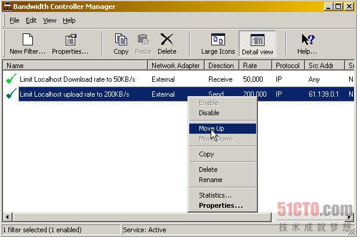The height and width of the screenshot is (237, 357).
Task: Minimize the Bandwidth Controller Manager window
Action: pos(328,7)
